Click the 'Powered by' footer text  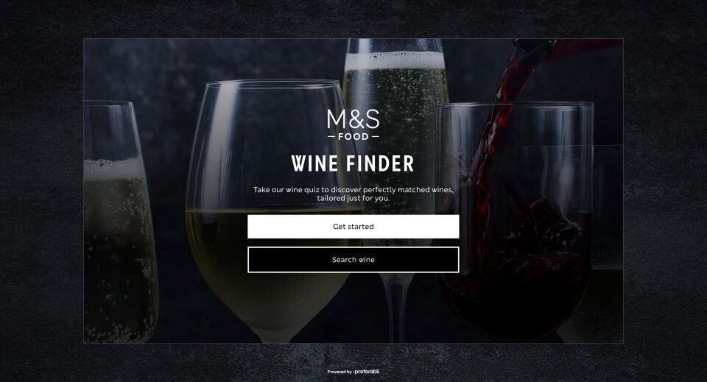[x=340, y=372]
